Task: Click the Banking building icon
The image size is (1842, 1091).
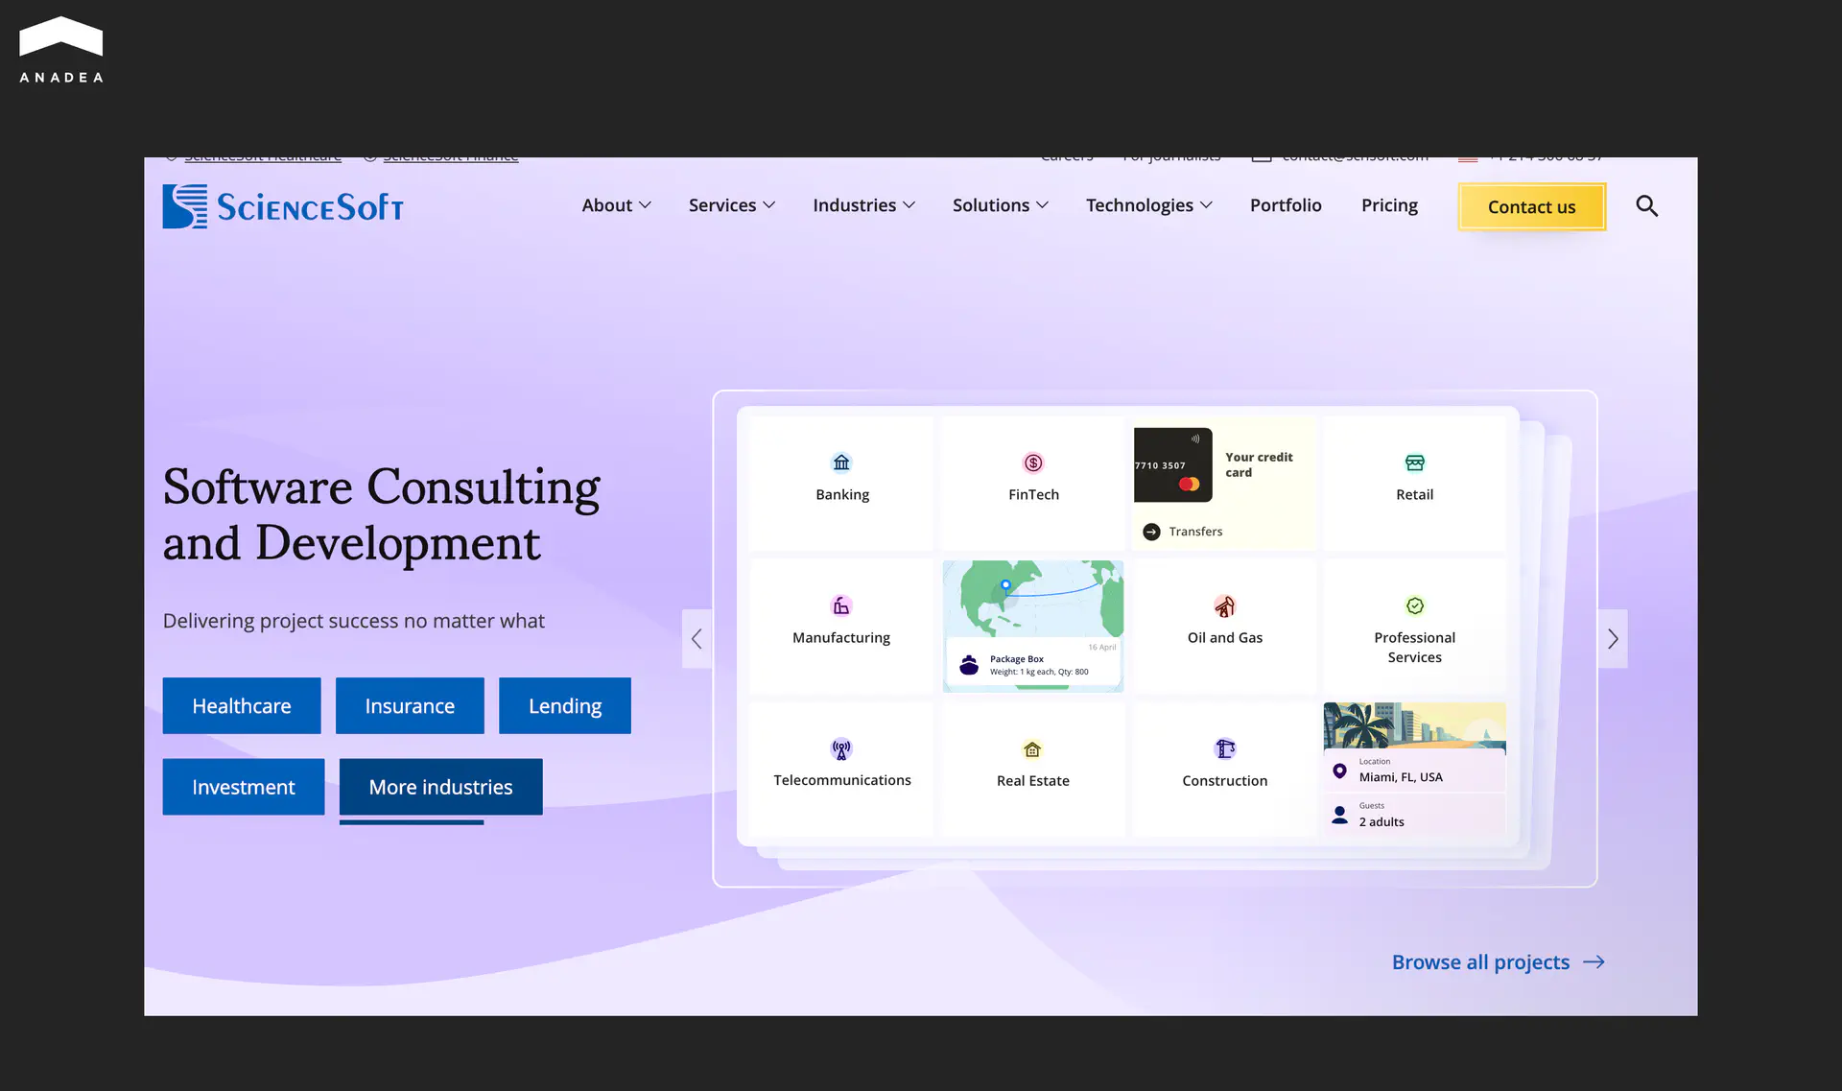Action: point(841,463)
